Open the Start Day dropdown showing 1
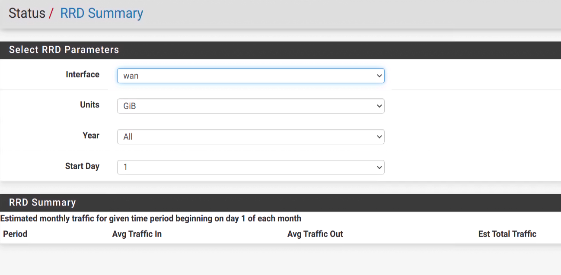The width and height of the screenshot is (561, 275). point(251,167)
